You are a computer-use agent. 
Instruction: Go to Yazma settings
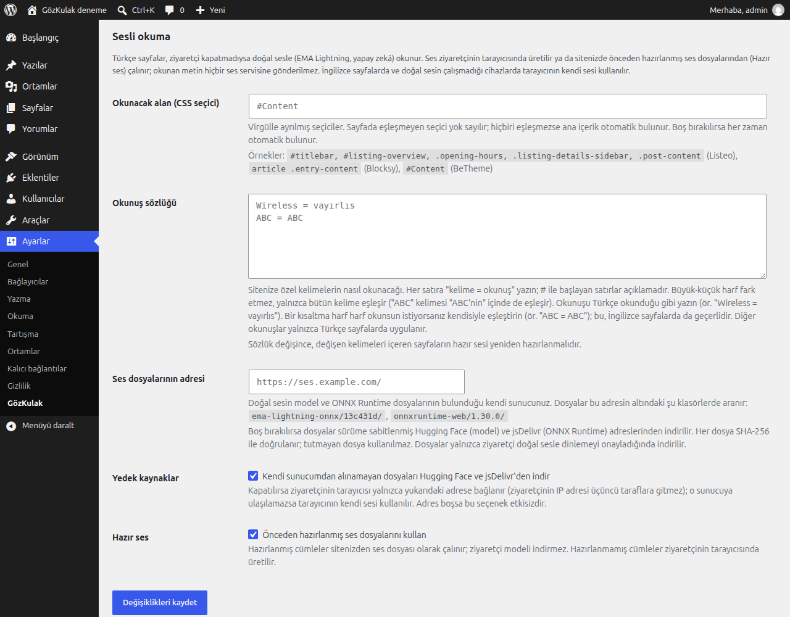(19, 299)
